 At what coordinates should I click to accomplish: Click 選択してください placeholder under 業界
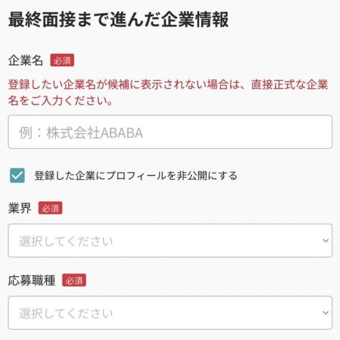[66, 241]
